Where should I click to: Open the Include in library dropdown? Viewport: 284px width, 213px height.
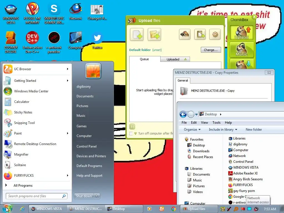point(223,130)
